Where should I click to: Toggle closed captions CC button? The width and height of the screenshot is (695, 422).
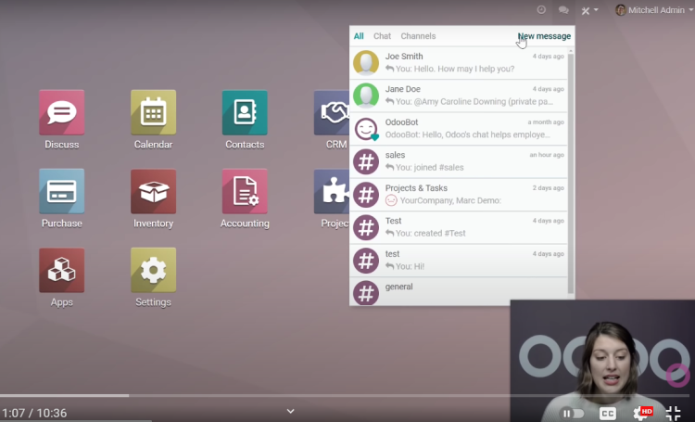[607, 413]
